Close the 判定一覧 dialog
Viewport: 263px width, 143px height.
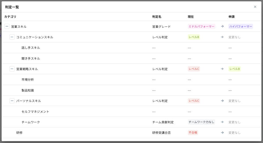coord(255,7)
